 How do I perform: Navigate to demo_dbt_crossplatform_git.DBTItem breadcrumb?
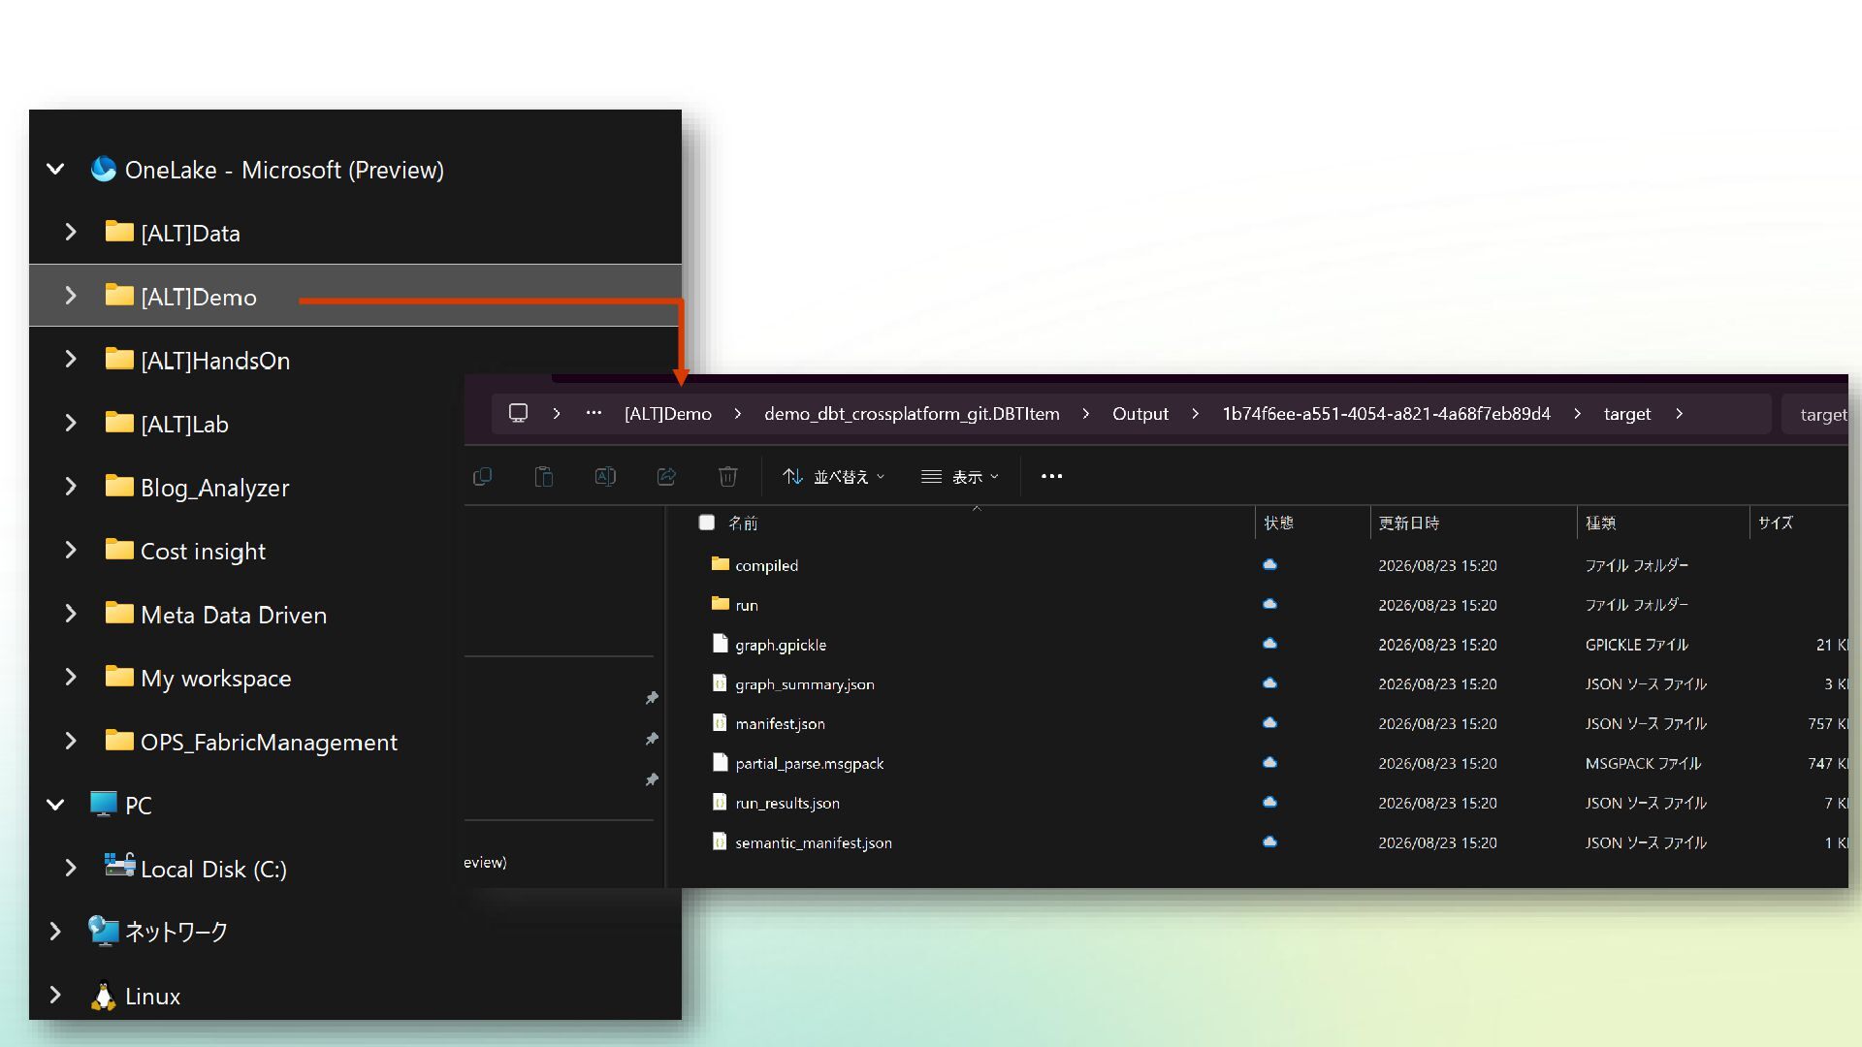(912, 414)
